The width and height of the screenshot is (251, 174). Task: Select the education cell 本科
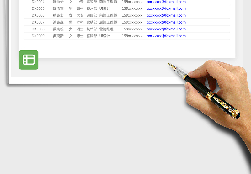pos(80,22)
